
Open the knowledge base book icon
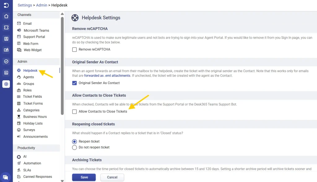tap(6, 50)
